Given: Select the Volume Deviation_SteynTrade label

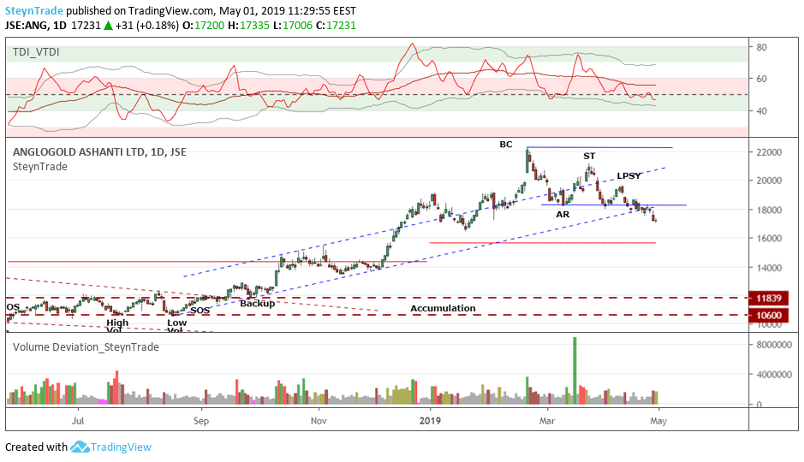Looking at the screenshot, I should [x=86, y=347].
